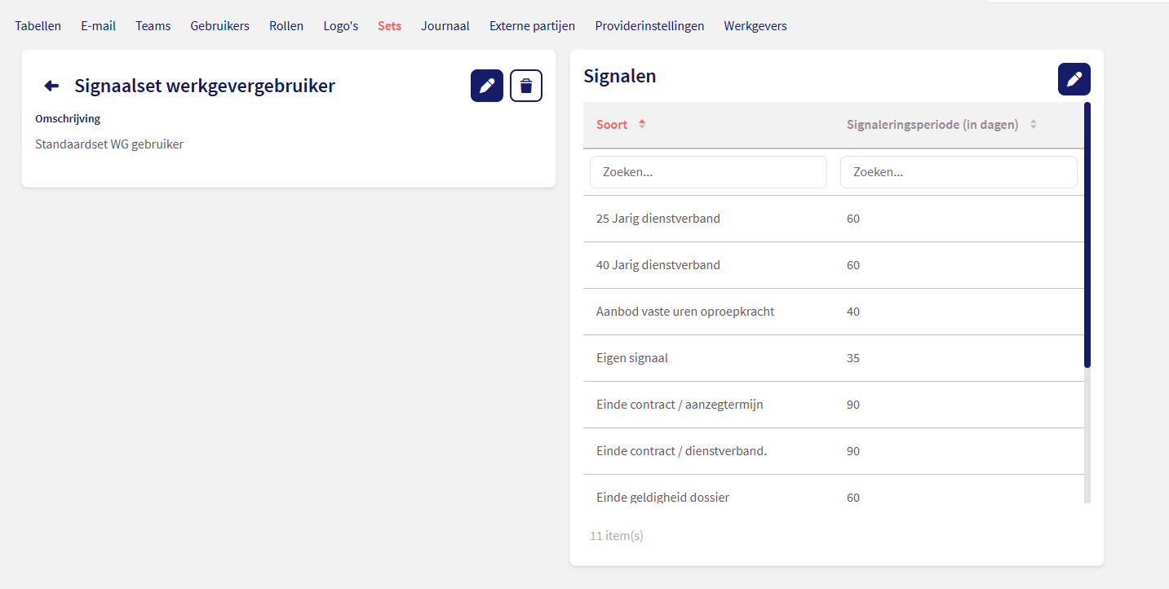
Task: Open the Tabellen tab
Action: coord(38,26)
